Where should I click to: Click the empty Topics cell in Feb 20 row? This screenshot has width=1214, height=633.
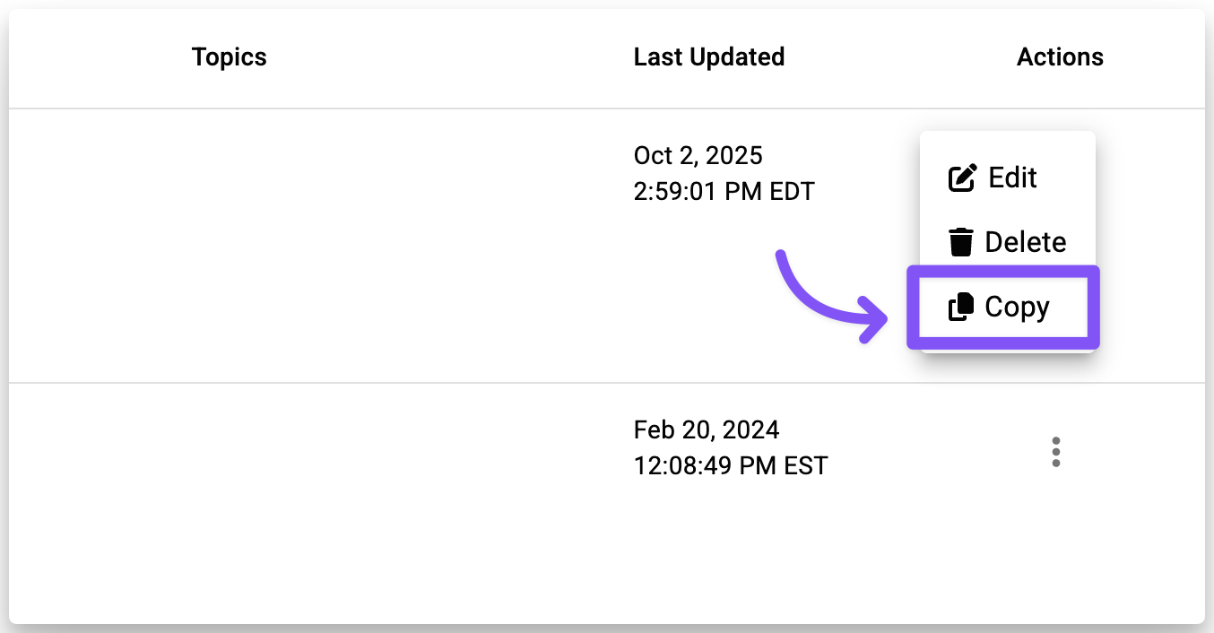[x=230, y=448]
